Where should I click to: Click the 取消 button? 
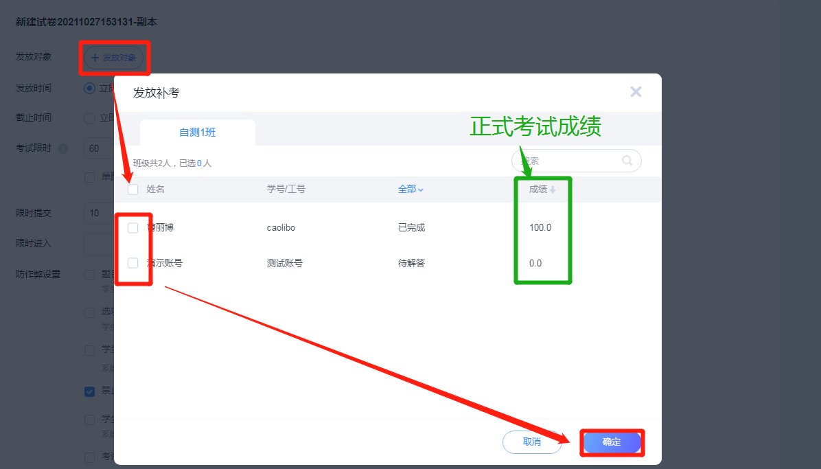click(x=531, y=442)
